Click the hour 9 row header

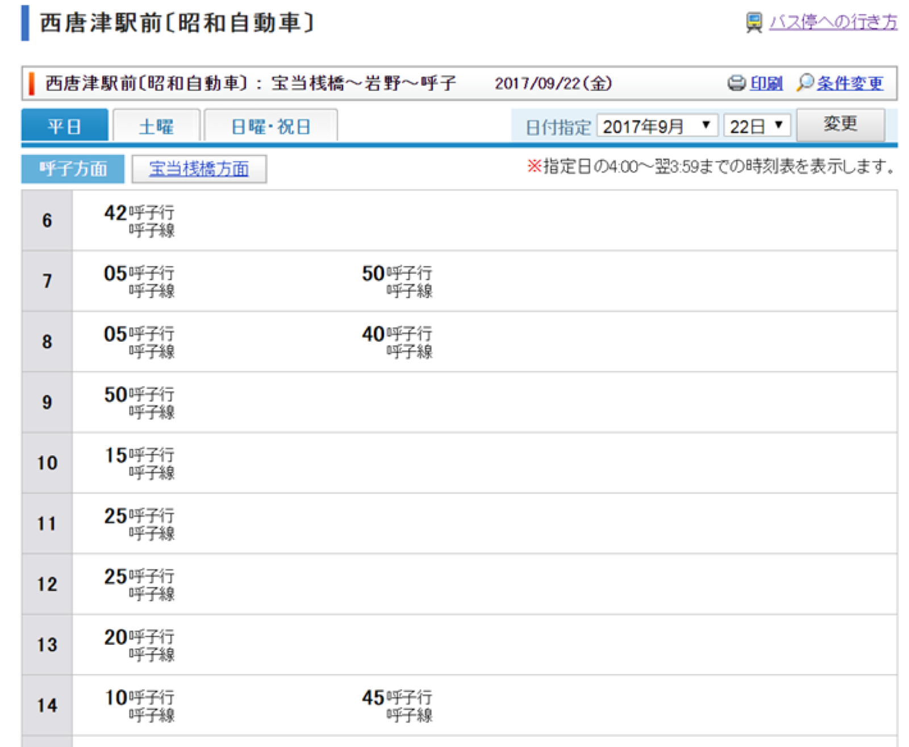click(47, 402)
